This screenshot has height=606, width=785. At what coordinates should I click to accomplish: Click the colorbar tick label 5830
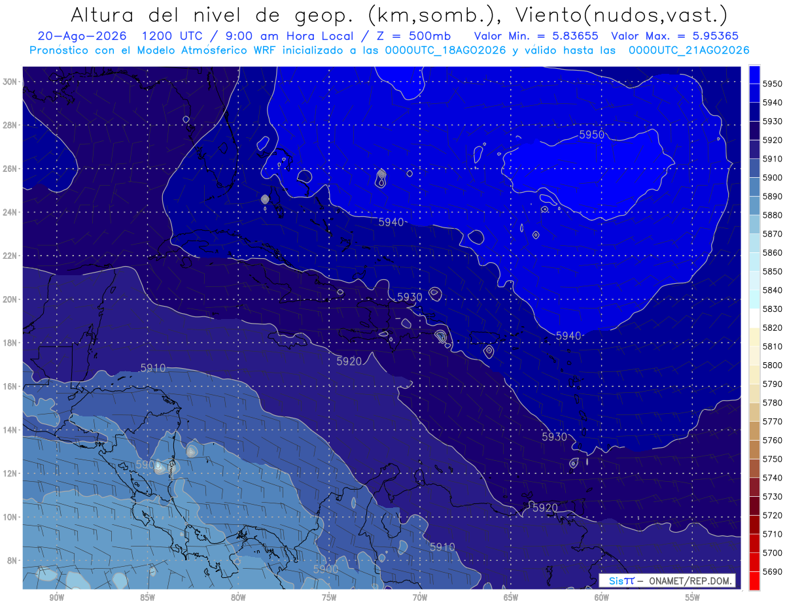point(772,309)
